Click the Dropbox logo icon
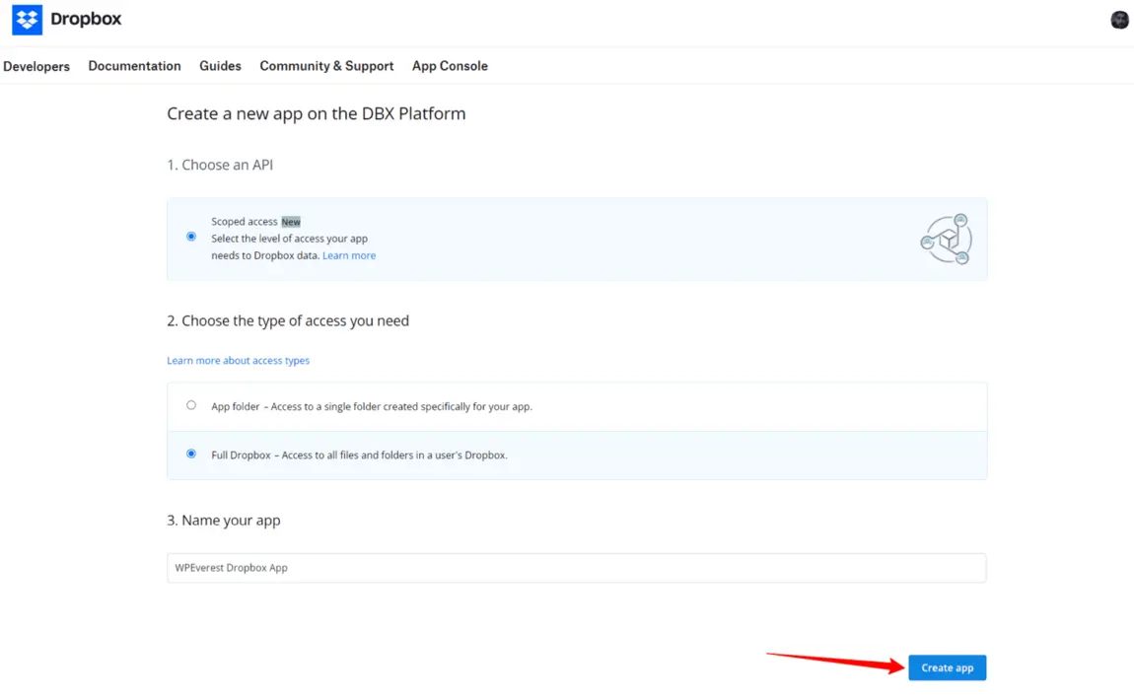 tap(27, 20)
